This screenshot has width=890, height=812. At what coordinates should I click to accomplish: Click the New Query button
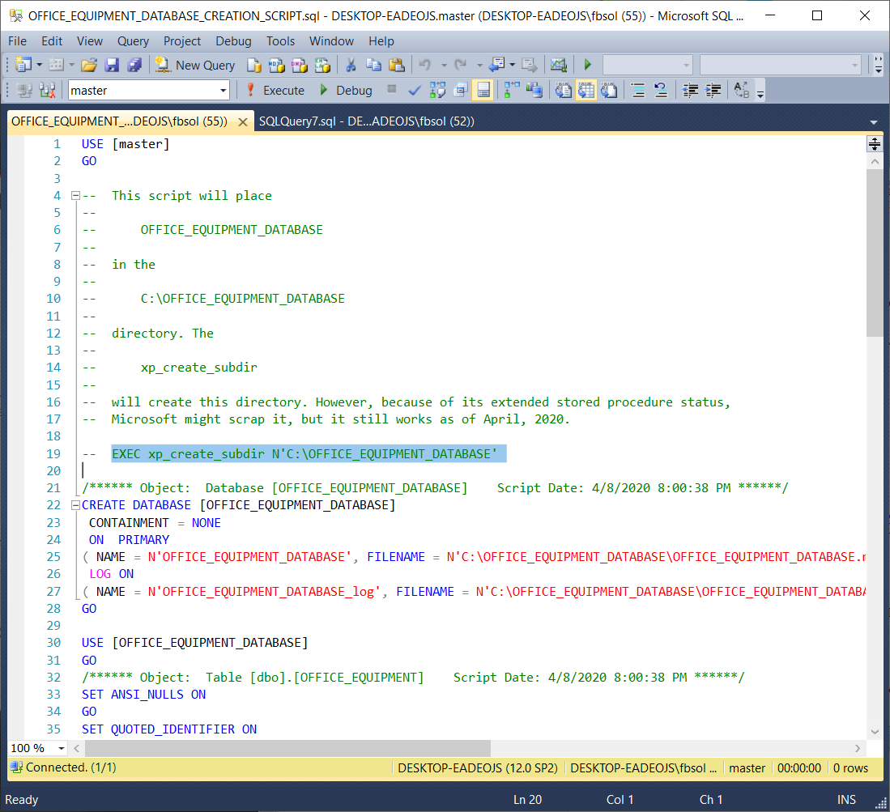[x=195, y=66]
